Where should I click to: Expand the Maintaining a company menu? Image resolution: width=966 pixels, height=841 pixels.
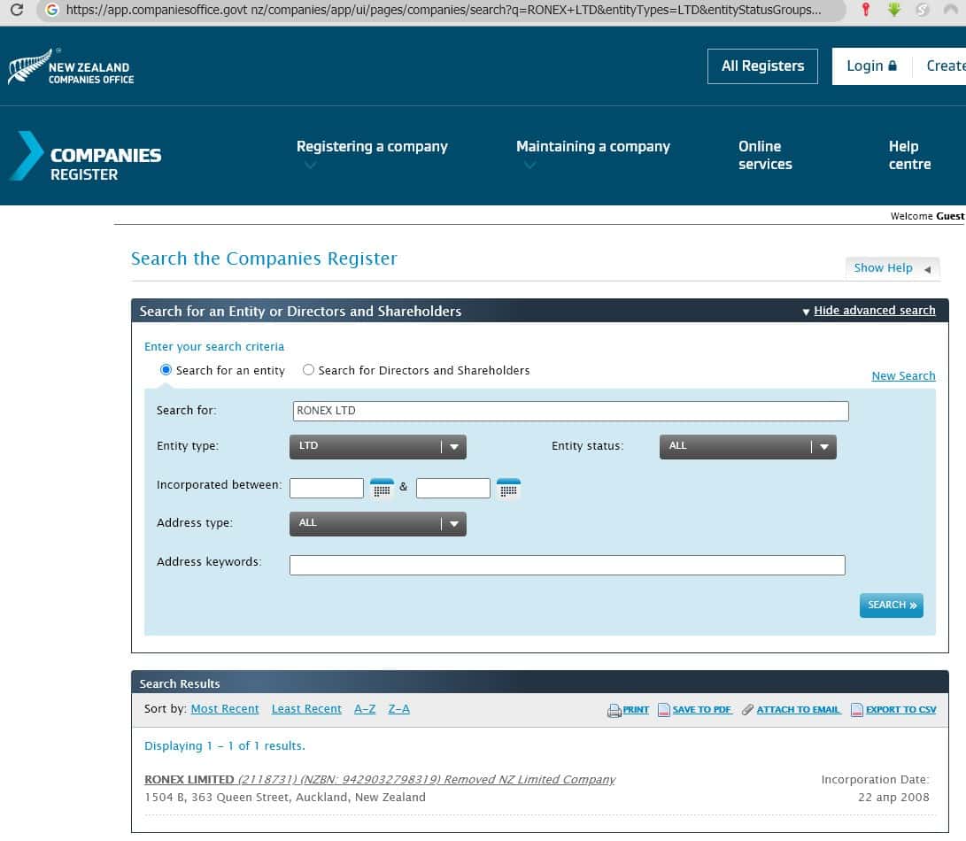pos(592,147)
